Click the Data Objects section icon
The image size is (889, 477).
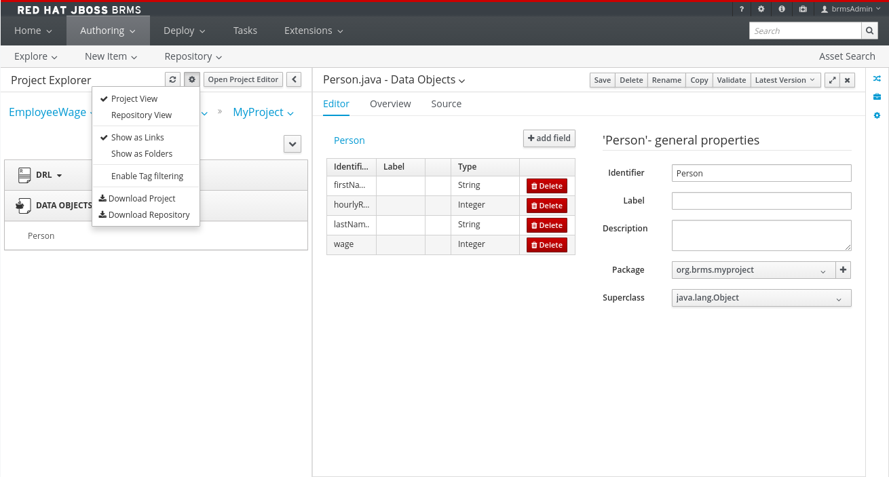click(22, 206)
